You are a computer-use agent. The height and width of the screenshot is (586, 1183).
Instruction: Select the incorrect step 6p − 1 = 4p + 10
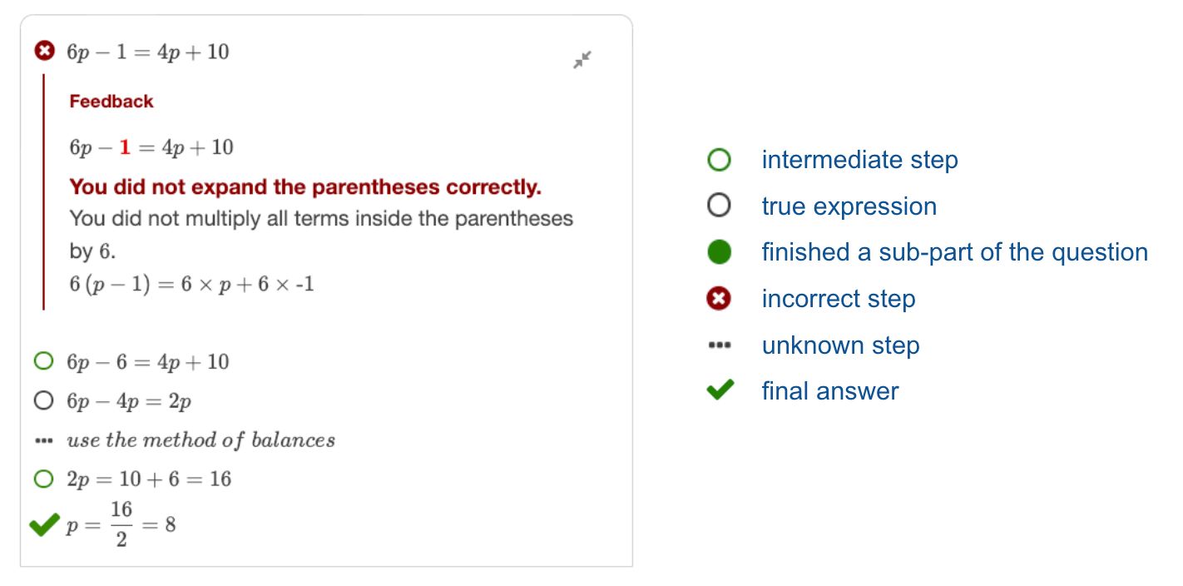tap(148, 52)
